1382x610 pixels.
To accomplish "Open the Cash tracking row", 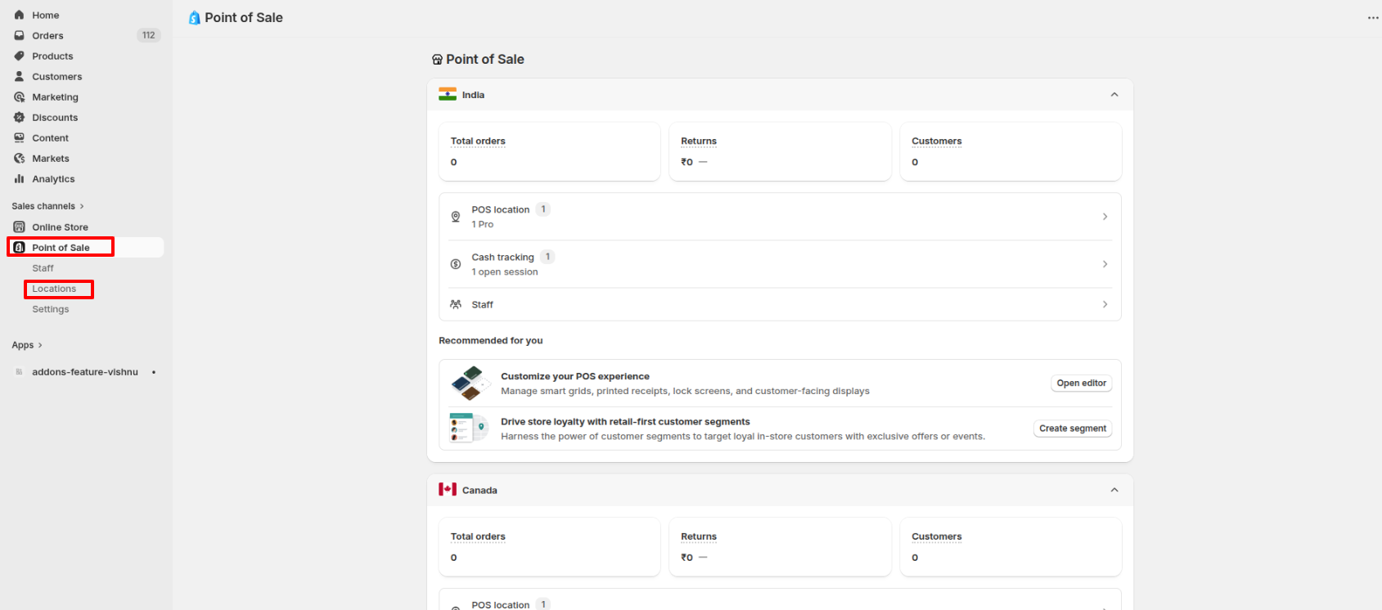I will point(779,264).
